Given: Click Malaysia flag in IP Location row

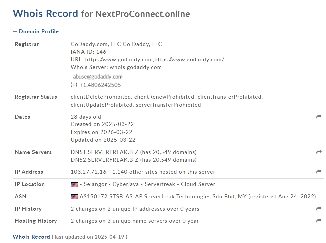Looking at the screenshot, I should (x=74, y=185).
